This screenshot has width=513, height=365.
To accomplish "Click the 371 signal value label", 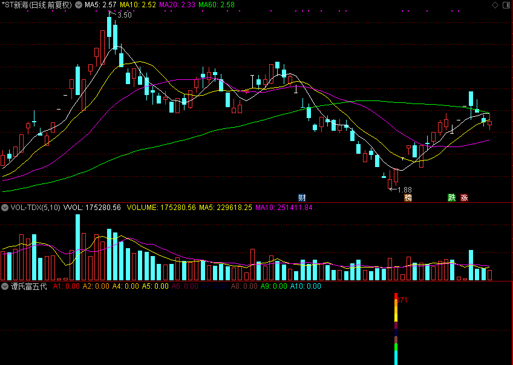I will pyautogui.click(x=402, y=300).
